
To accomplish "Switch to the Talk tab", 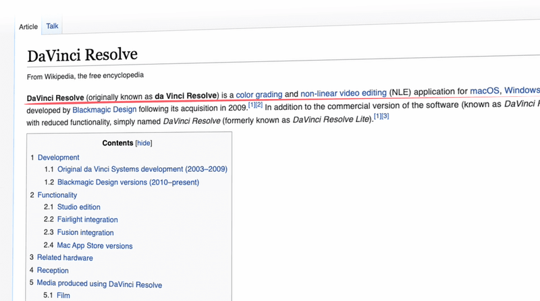I will click(52, 26).
